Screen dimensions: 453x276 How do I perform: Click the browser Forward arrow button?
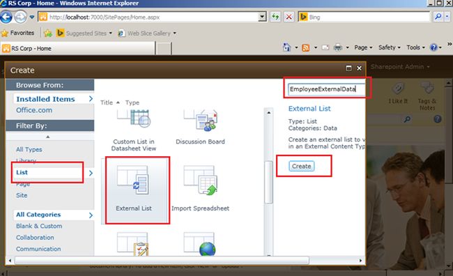click(x=20, y=17)
